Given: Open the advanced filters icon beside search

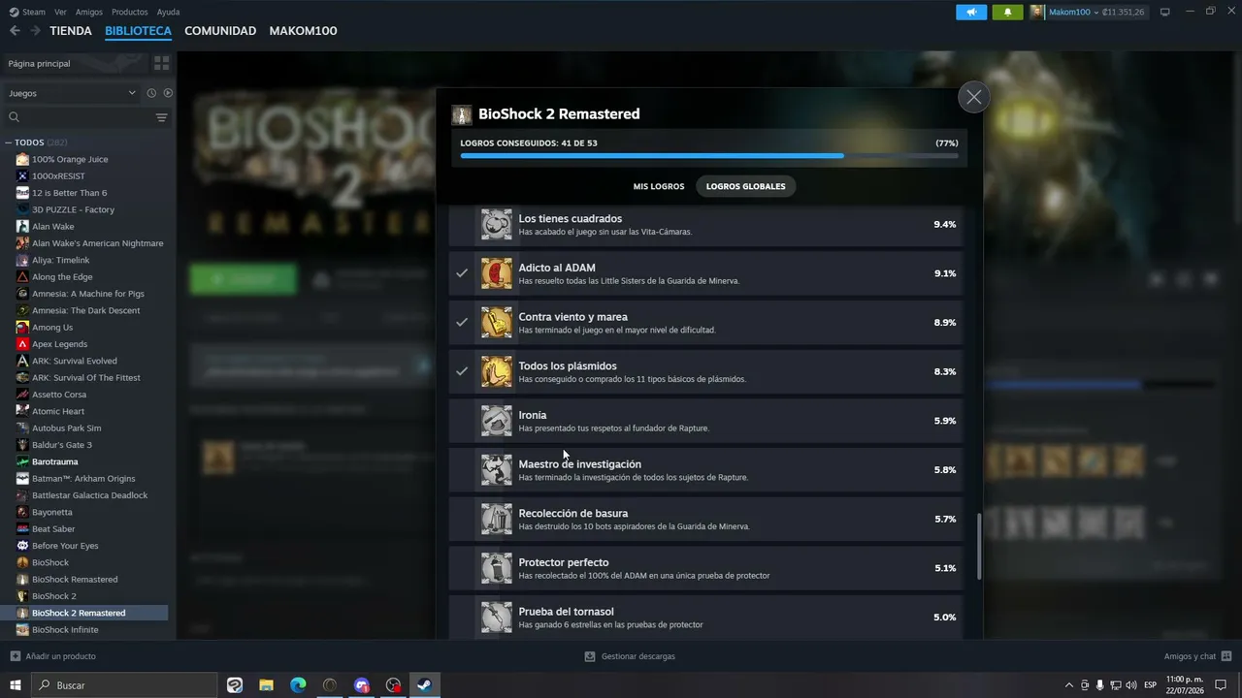Looking at the screenshot, I should click(x=161, y=117).
